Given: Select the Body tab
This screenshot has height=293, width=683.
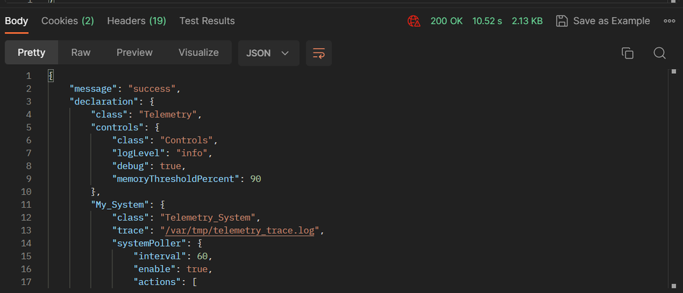Looking at the screenshot, I should 16,21.
